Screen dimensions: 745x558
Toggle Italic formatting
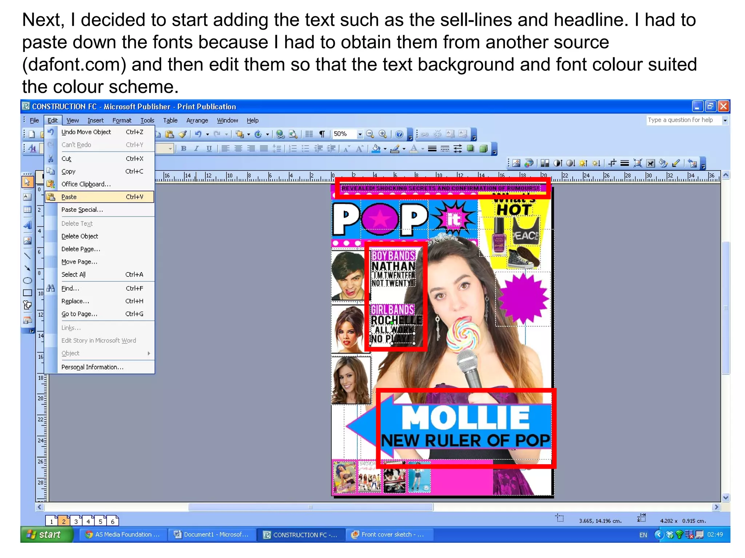pos(196,149)
